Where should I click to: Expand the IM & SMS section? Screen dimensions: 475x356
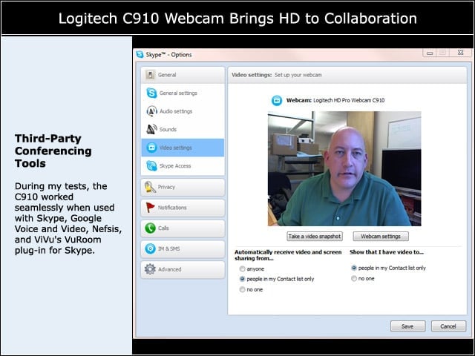[183, 249]
